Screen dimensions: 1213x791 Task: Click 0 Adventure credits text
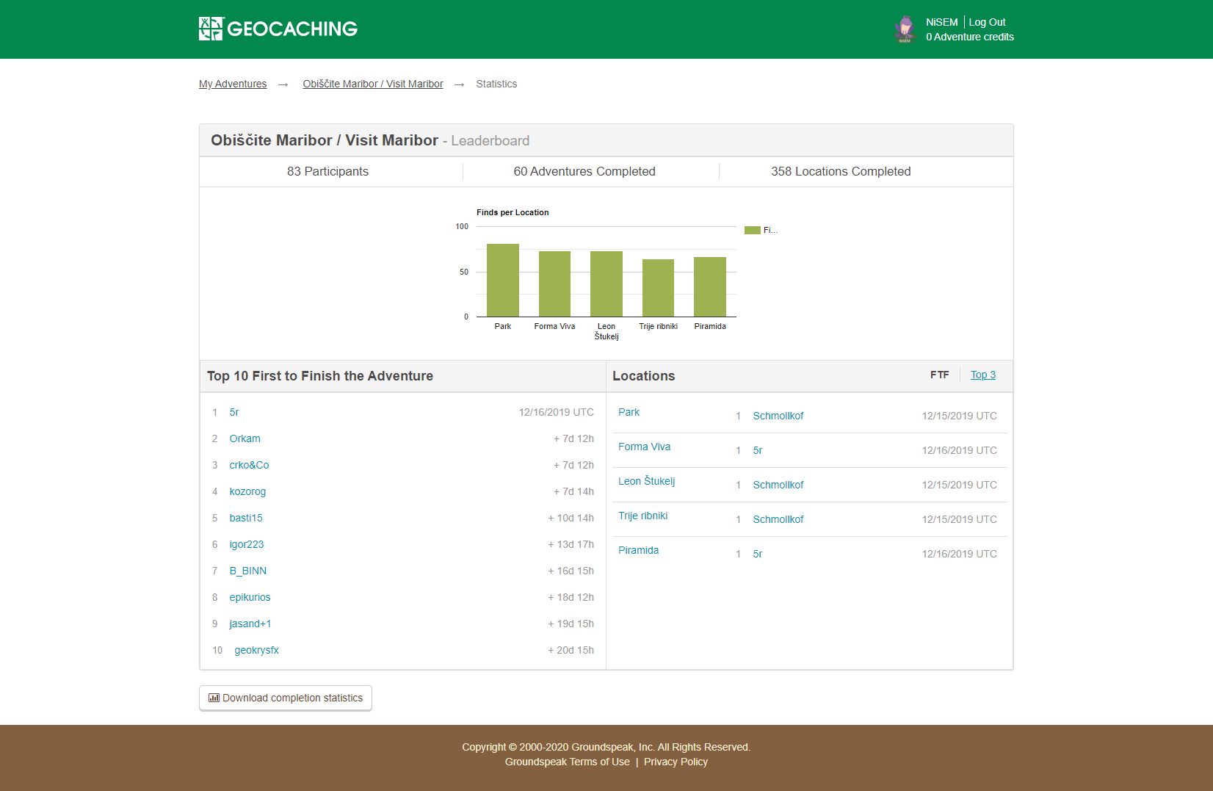coord(969,37)
